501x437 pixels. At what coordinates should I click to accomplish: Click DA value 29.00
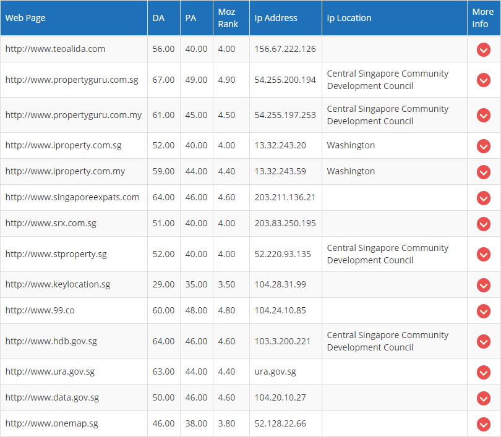coord(163,284)
